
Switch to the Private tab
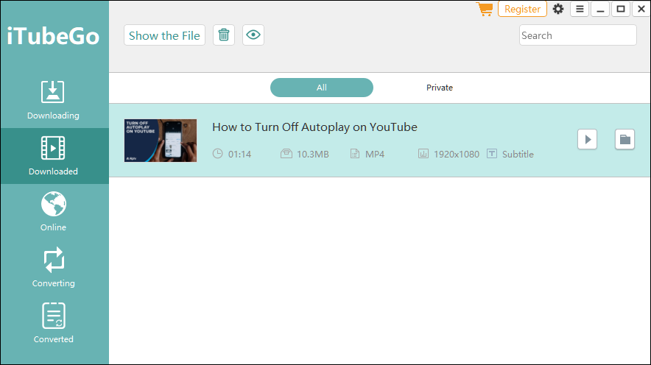(x=439, y=88)
